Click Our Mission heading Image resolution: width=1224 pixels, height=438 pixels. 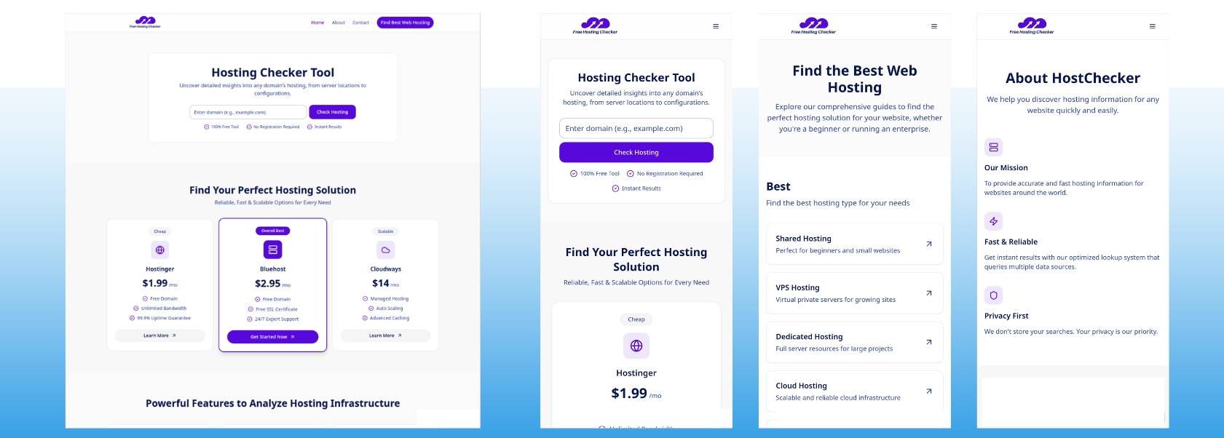click(x=1006, y=168)
